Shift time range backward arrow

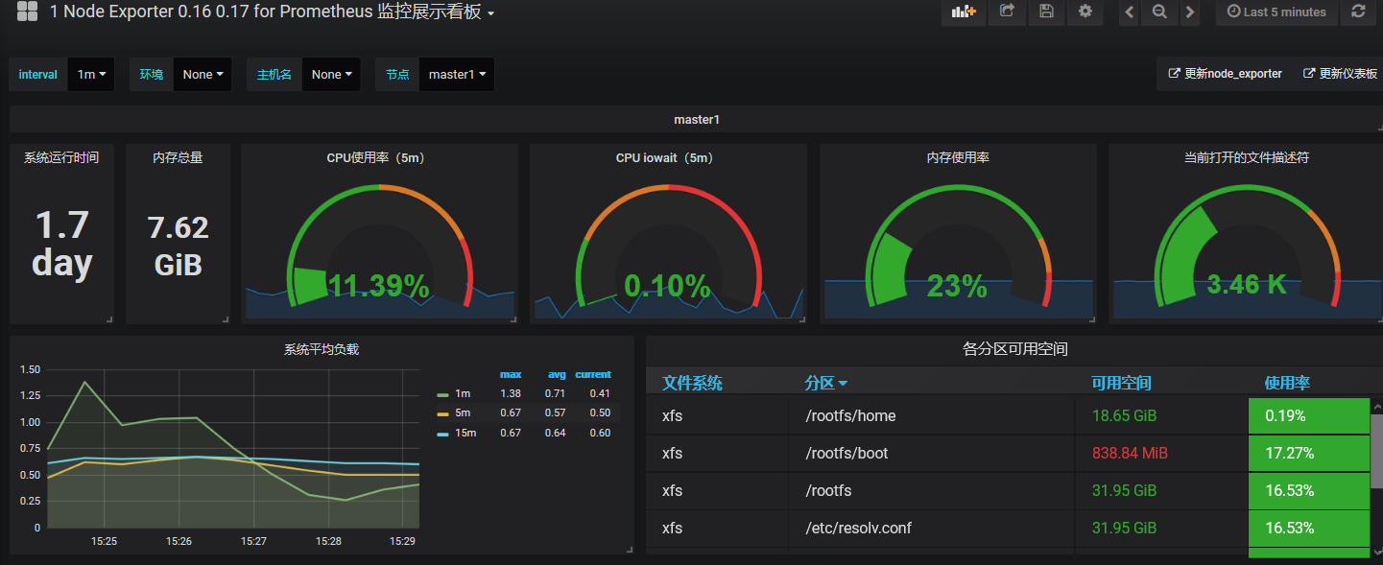1130,12
